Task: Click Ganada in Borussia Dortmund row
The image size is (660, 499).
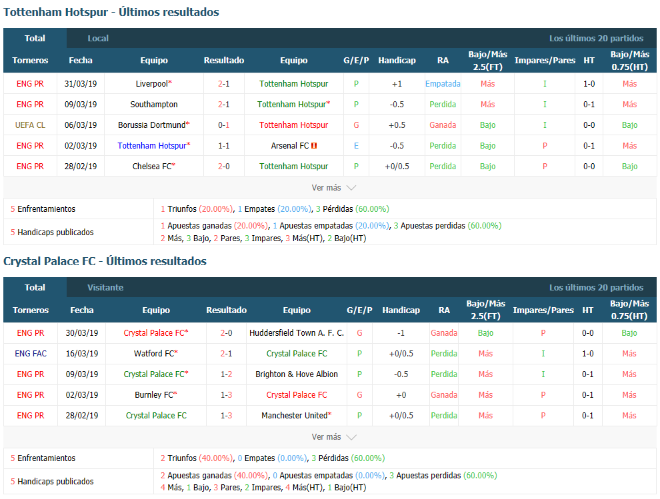Action: 443,125
